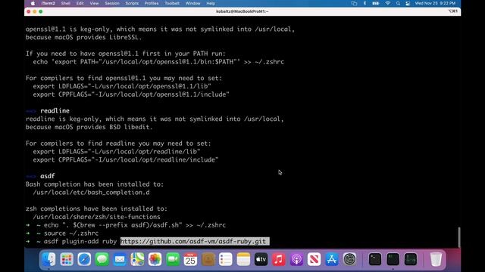Open the Help menu
485x272 pixels.
[x=211, y=3]
